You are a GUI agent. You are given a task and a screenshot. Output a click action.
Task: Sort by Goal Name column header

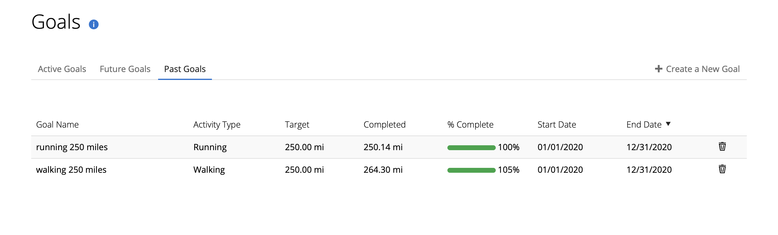tap(57, 125)
